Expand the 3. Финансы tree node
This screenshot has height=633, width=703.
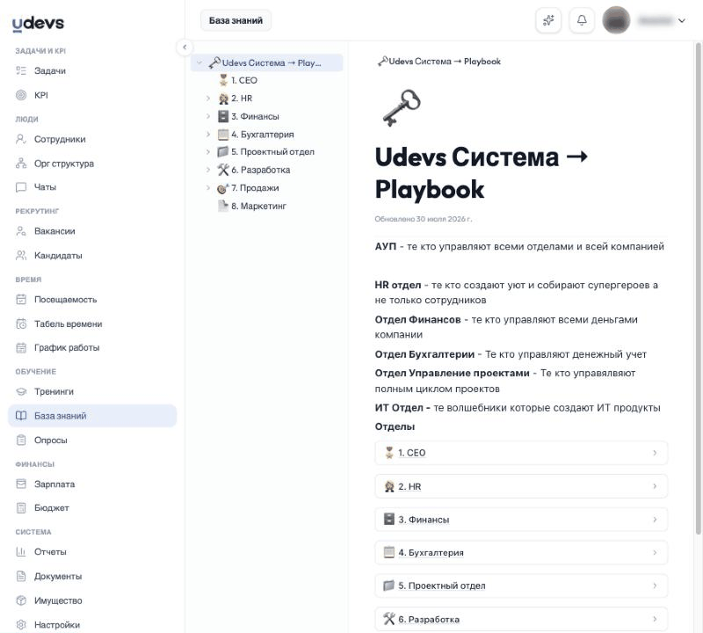208,116
